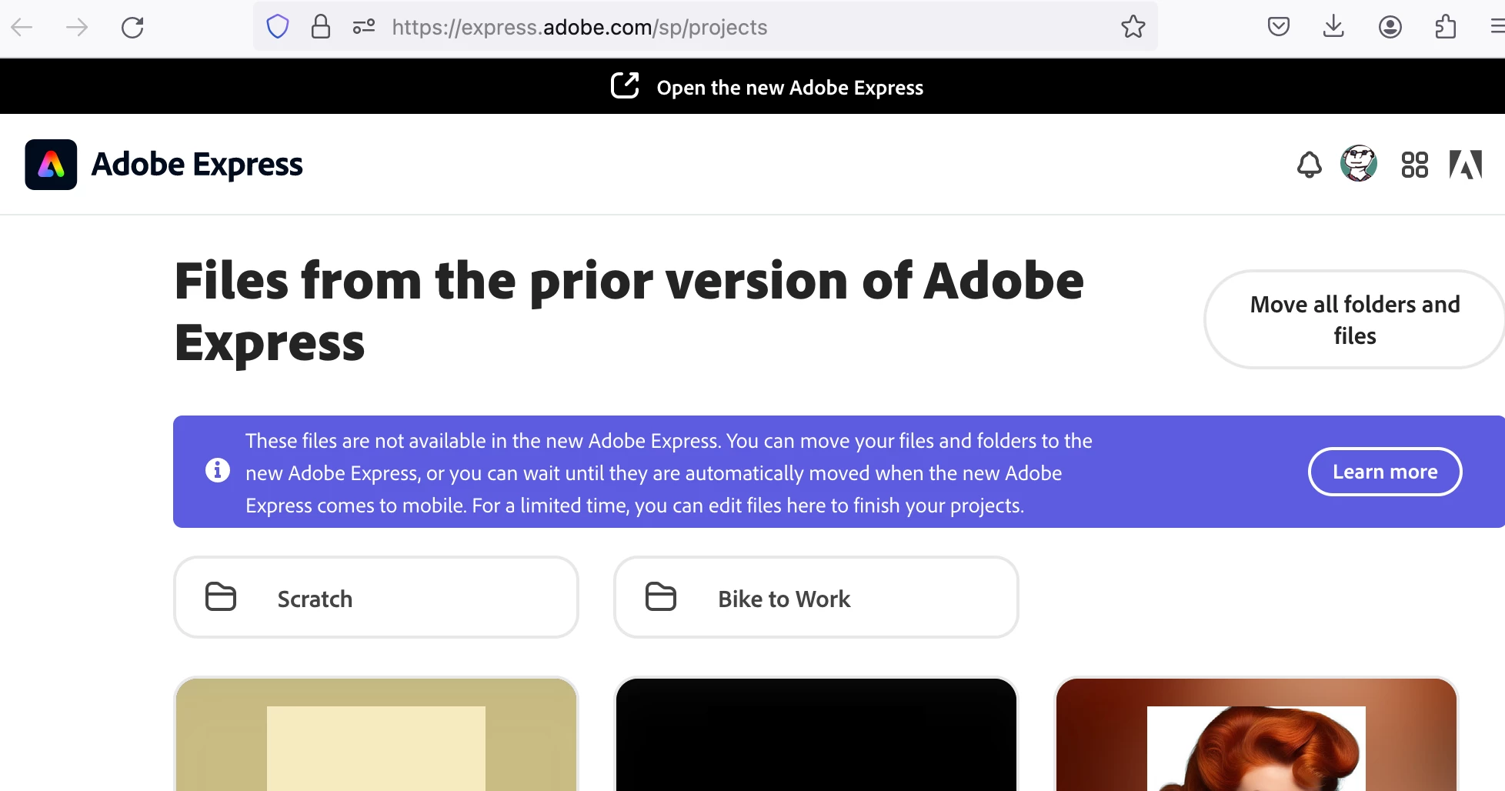The width and height of the screenshot is (1505, 791).
Task: Click the info icon in purple banner
Action: coord(218,469)
